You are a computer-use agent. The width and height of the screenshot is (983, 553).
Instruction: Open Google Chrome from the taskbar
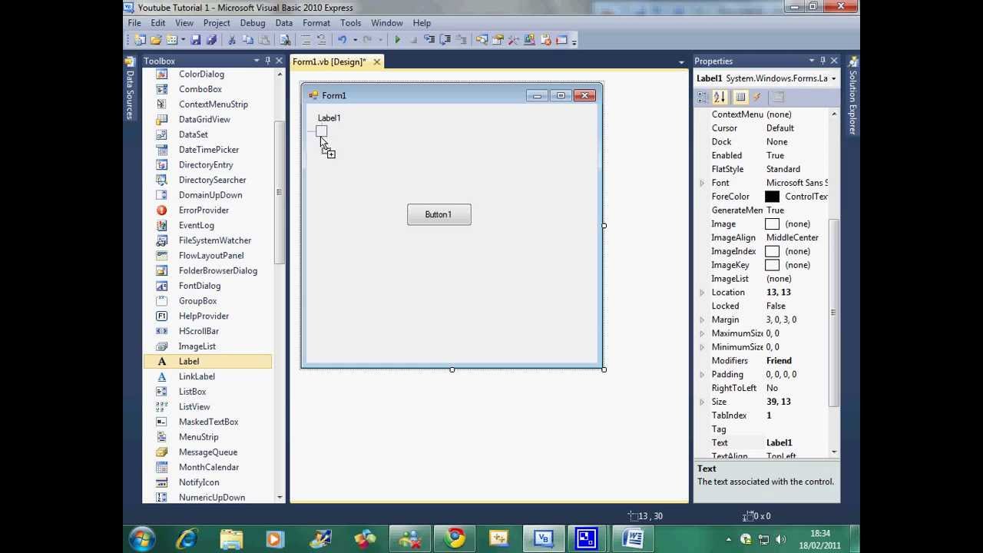[455, 538]
